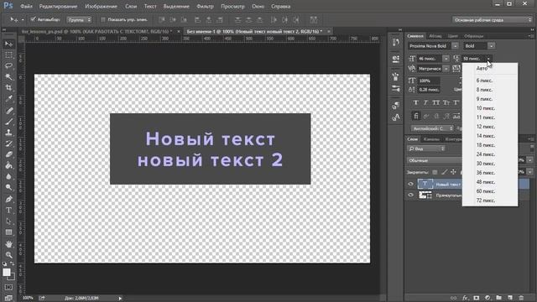Switch to the for_lessons_ps.psd document tab
Image resolution: width=537 pixels, height=302 pixels.
click(97, 32)
